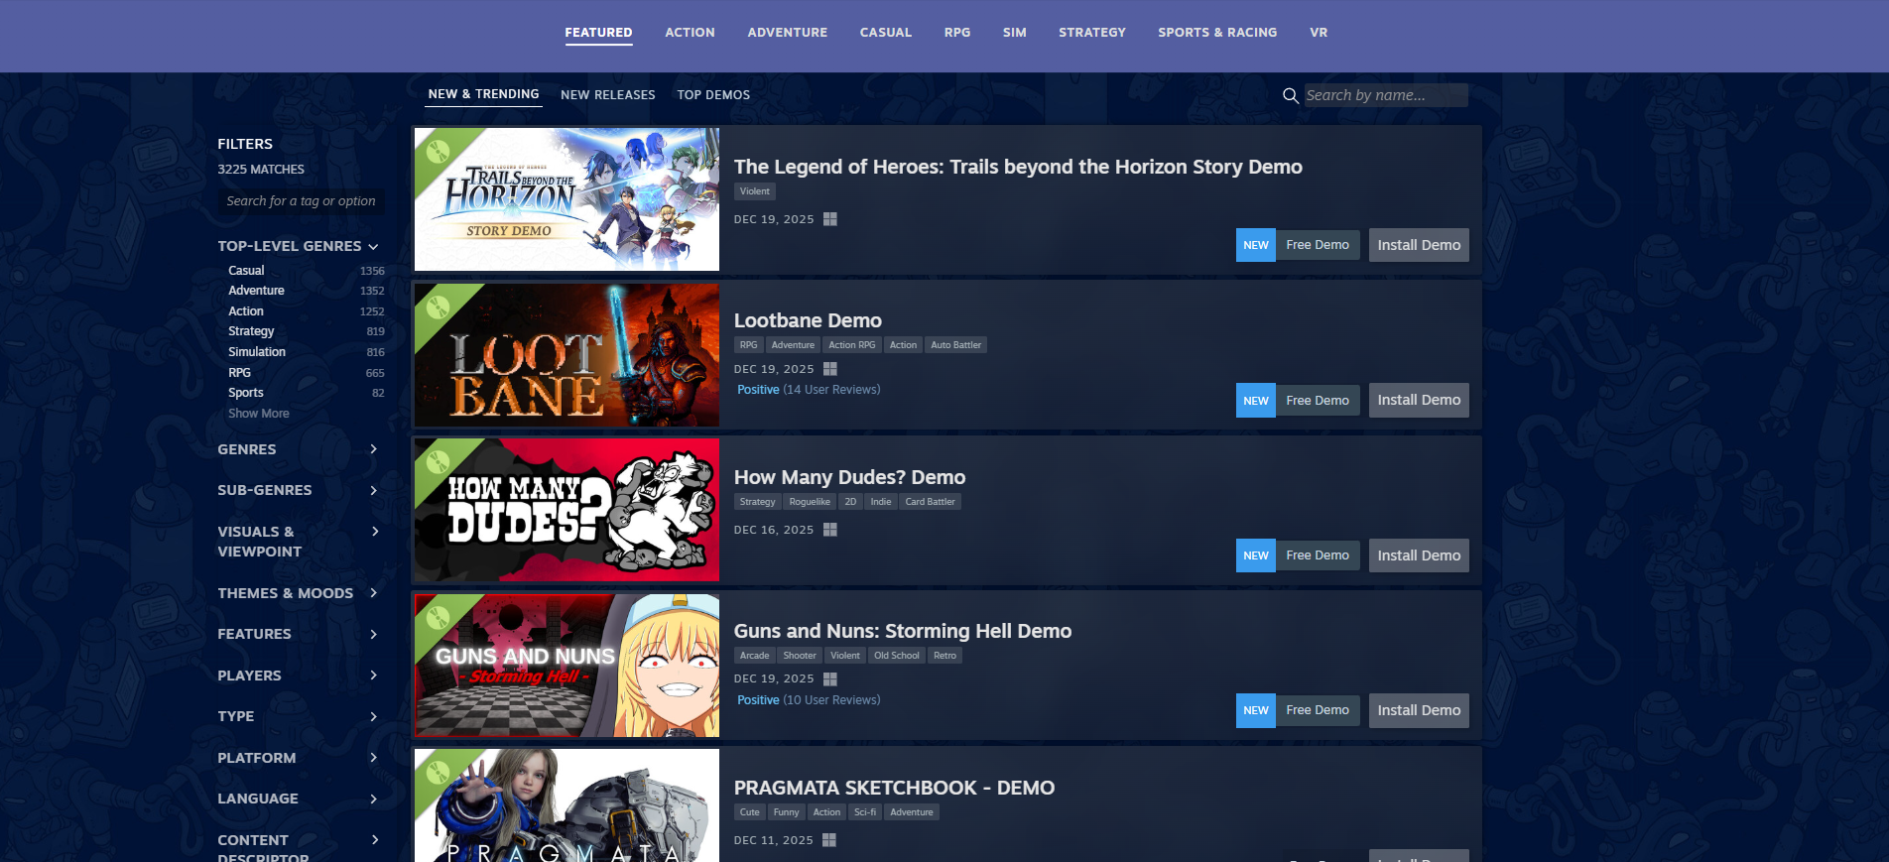Click Free Demo on How Many Dudes row
This screenshot has height=862, width=1889.
1318,555
